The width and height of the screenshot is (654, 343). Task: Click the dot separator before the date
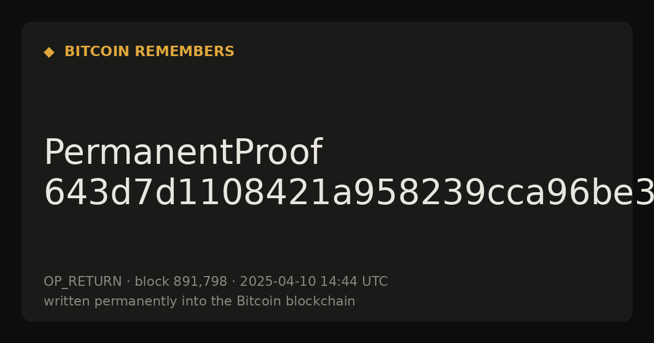[x=234, y=282]
